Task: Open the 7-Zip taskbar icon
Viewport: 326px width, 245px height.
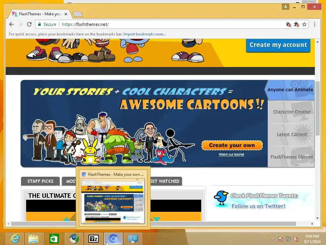Action: pos(94,239)
